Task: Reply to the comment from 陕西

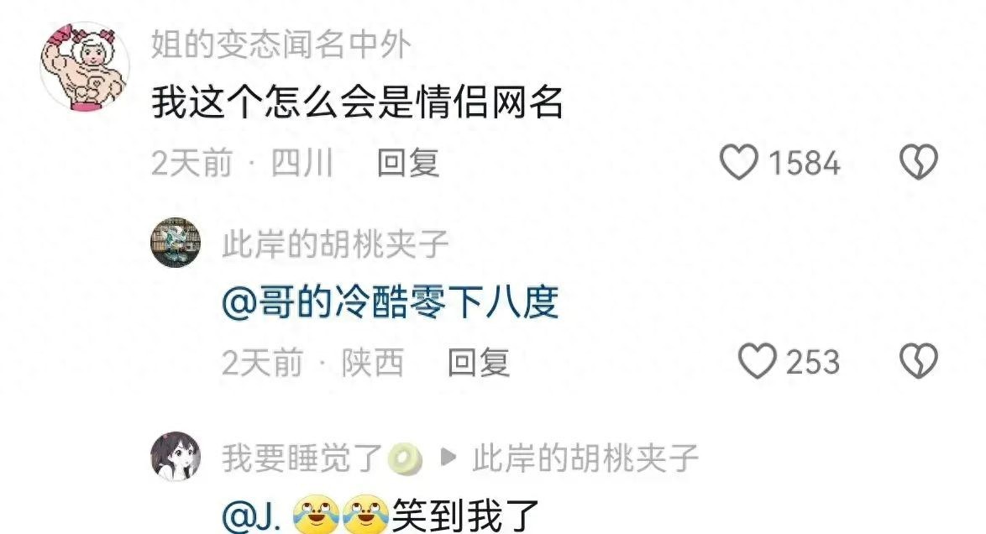Action: click(478, 362)
